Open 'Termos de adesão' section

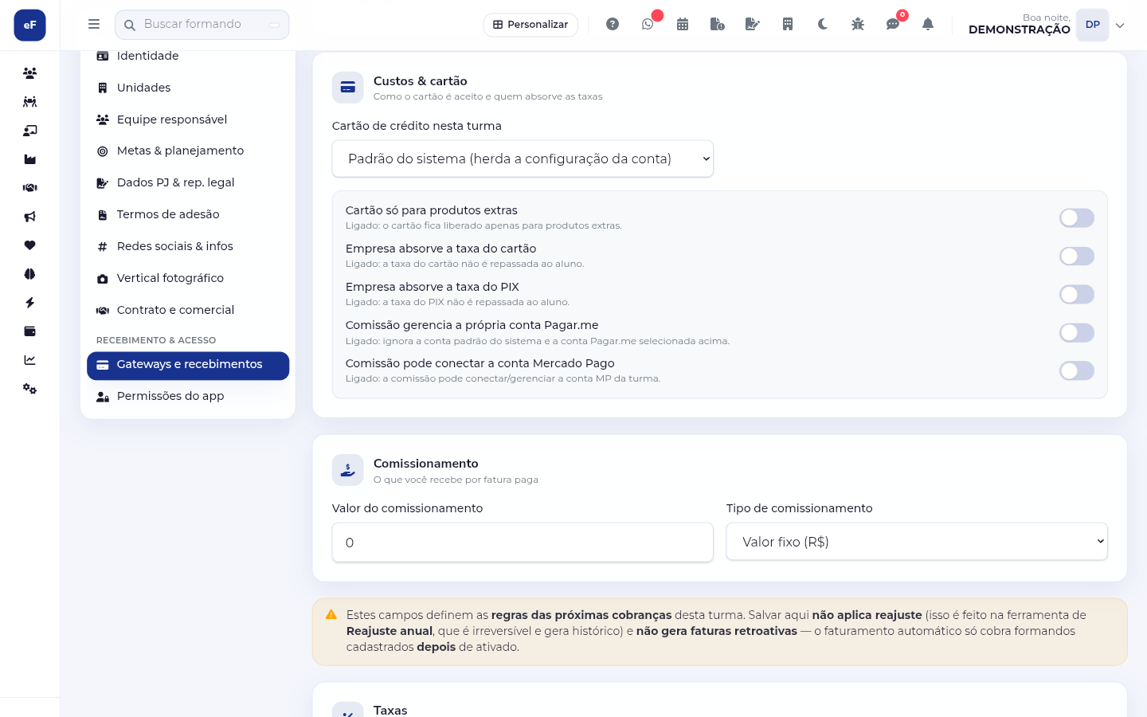click(x=188, y=214)
